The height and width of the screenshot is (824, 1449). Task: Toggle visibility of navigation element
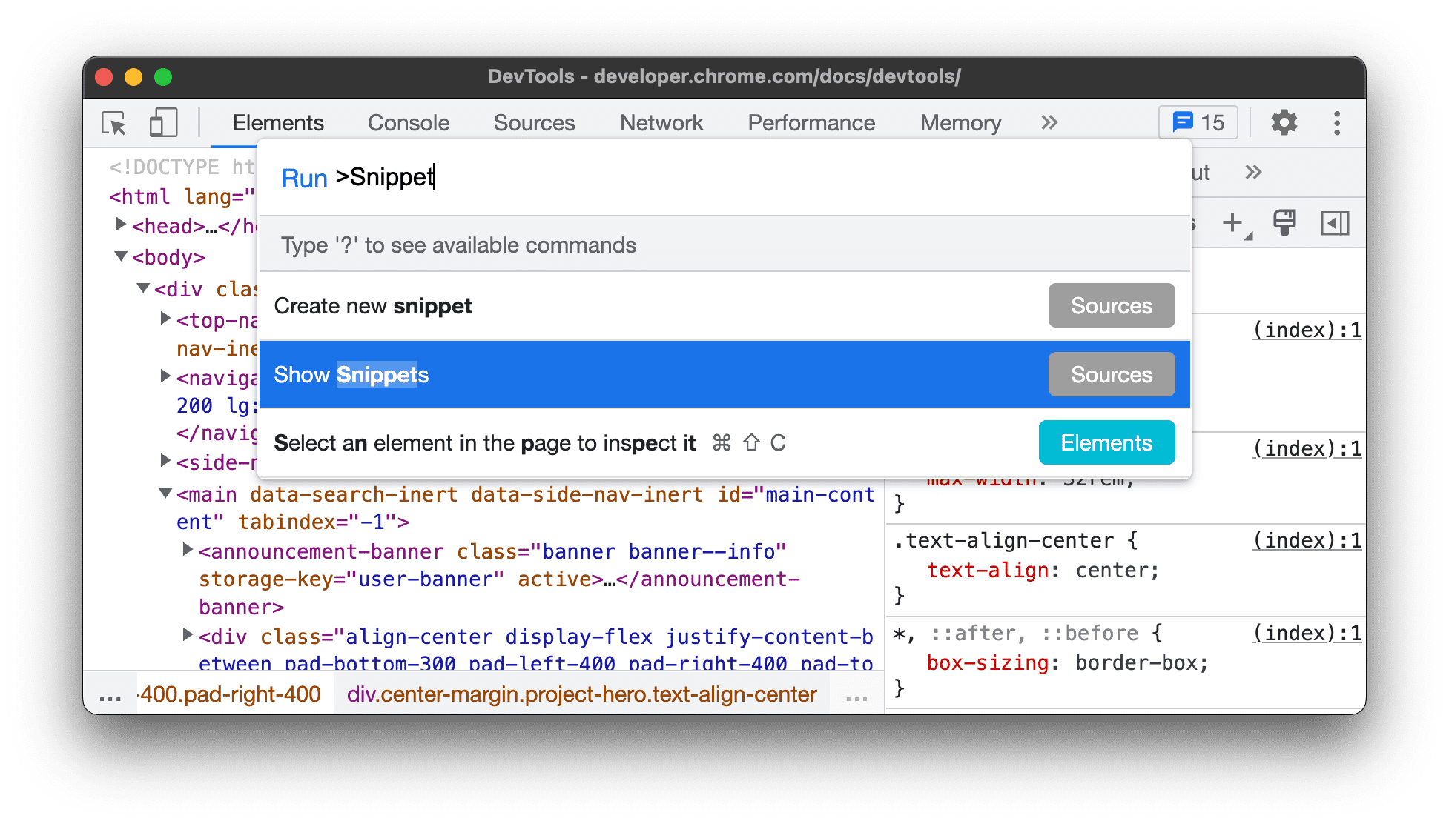coord(1339,221)
